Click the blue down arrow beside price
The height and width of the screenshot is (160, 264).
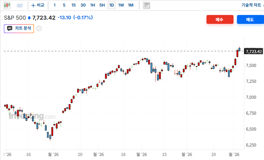(x=29, y=18)
